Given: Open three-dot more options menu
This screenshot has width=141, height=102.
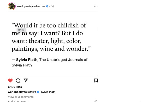Looking at the screenshot, I should coord(96,6).
